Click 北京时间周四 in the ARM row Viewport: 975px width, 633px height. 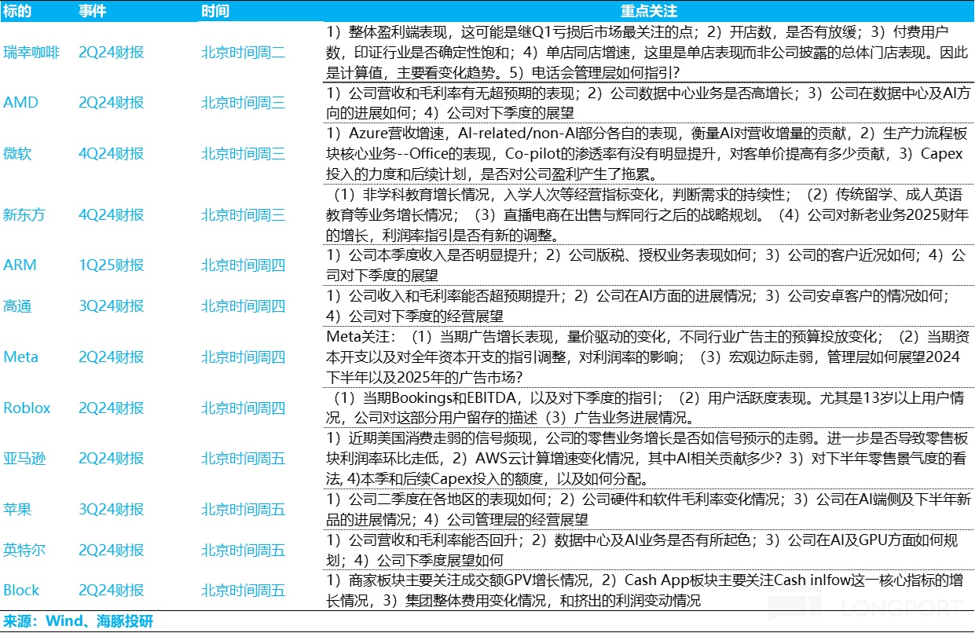coord(244,265)
